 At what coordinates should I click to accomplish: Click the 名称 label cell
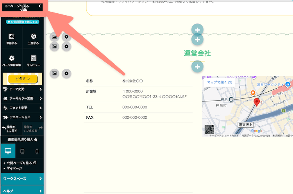[89, 81]
